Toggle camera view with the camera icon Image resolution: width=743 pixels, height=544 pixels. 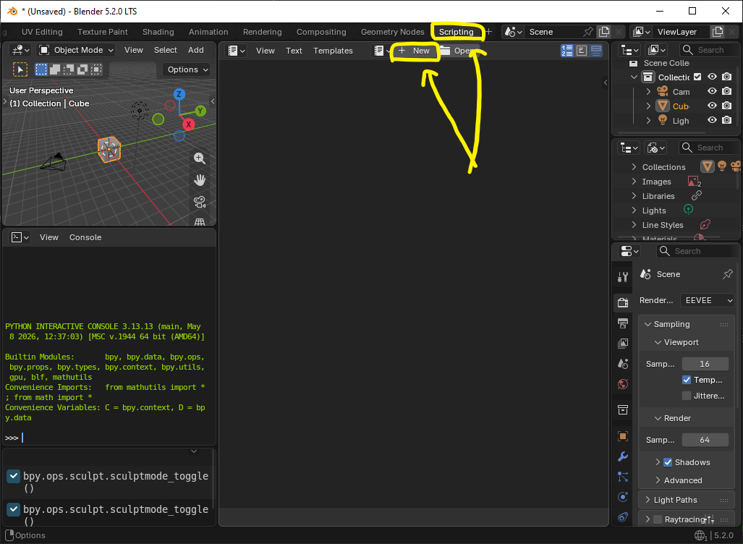tap(200, 202)
